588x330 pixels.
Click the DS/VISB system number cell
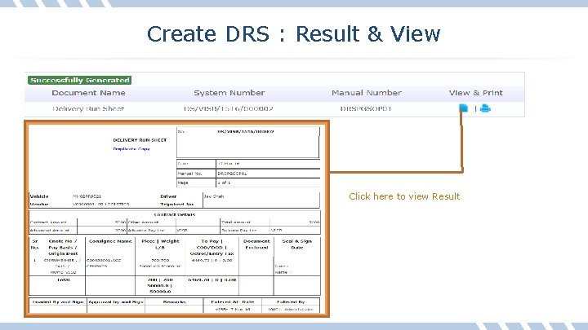pos(229,108)
